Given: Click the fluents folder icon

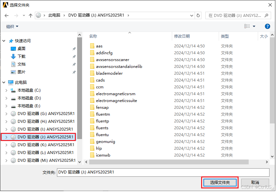Looking at the screenshot, I should (92, 128).
